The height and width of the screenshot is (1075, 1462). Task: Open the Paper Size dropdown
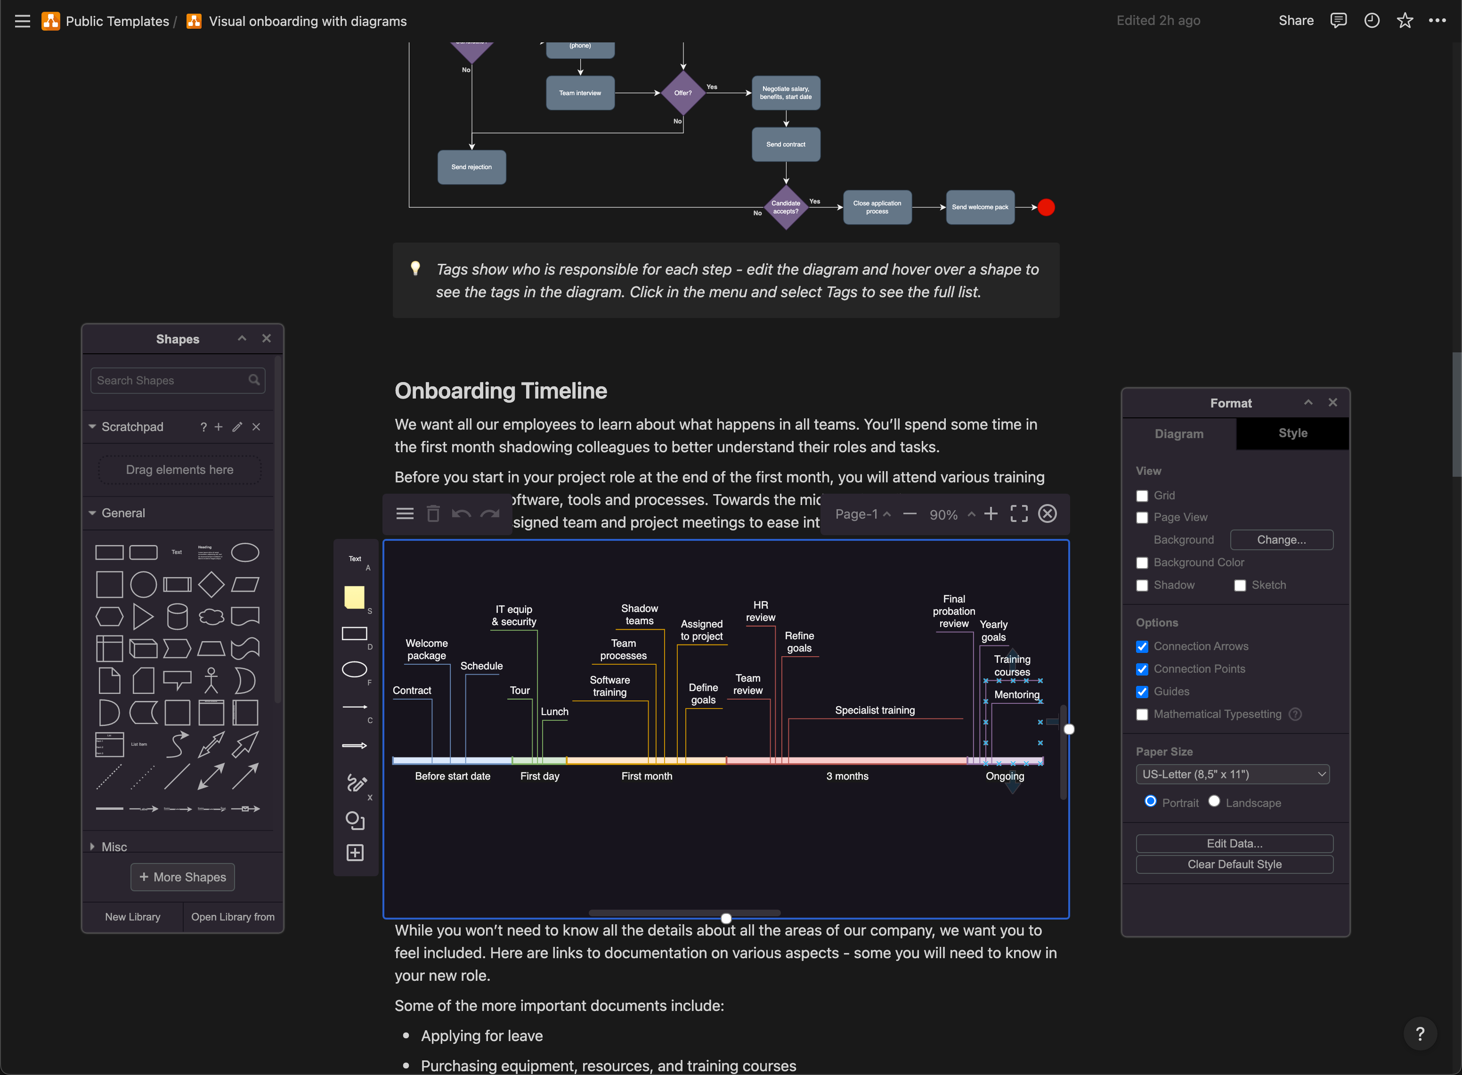click(1232, 774)
